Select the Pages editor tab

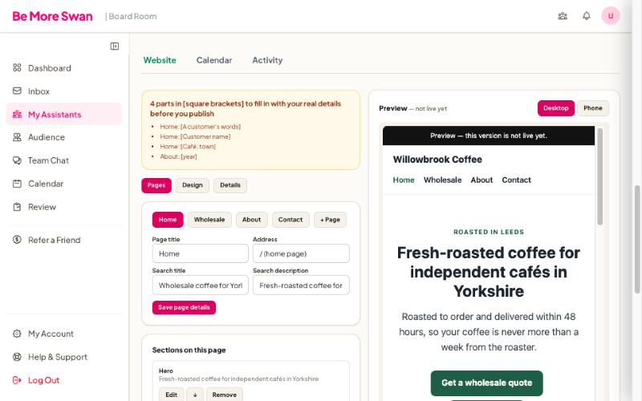coord(156,185)
